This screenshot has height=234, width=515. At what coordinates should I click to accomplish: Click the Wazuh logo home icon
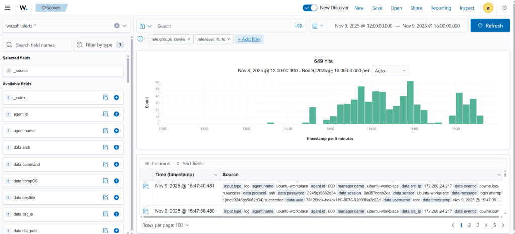23,8
